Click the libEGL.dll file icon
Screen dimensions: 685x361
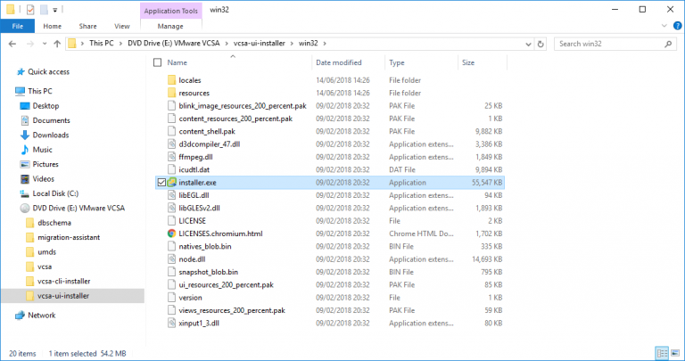171,195
